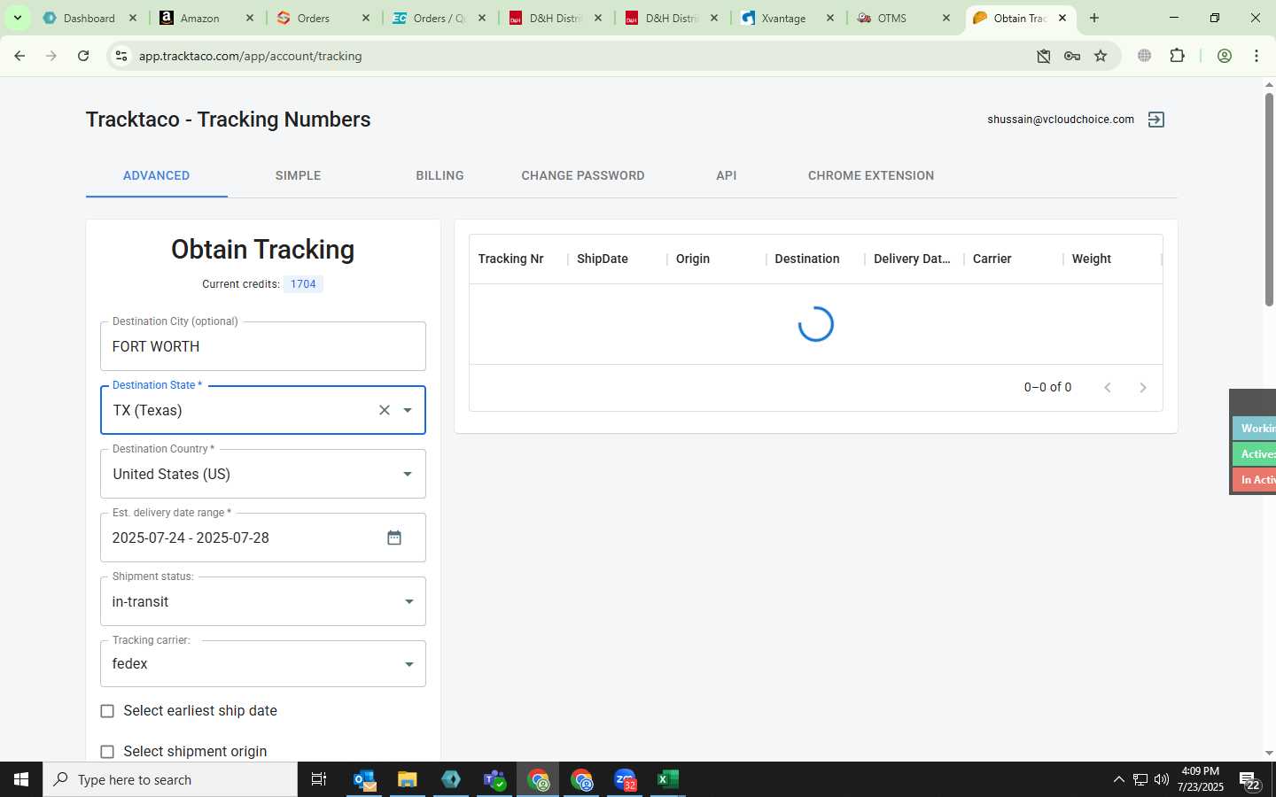Switch to the Amazon browser tab

[x=200, y=18]
